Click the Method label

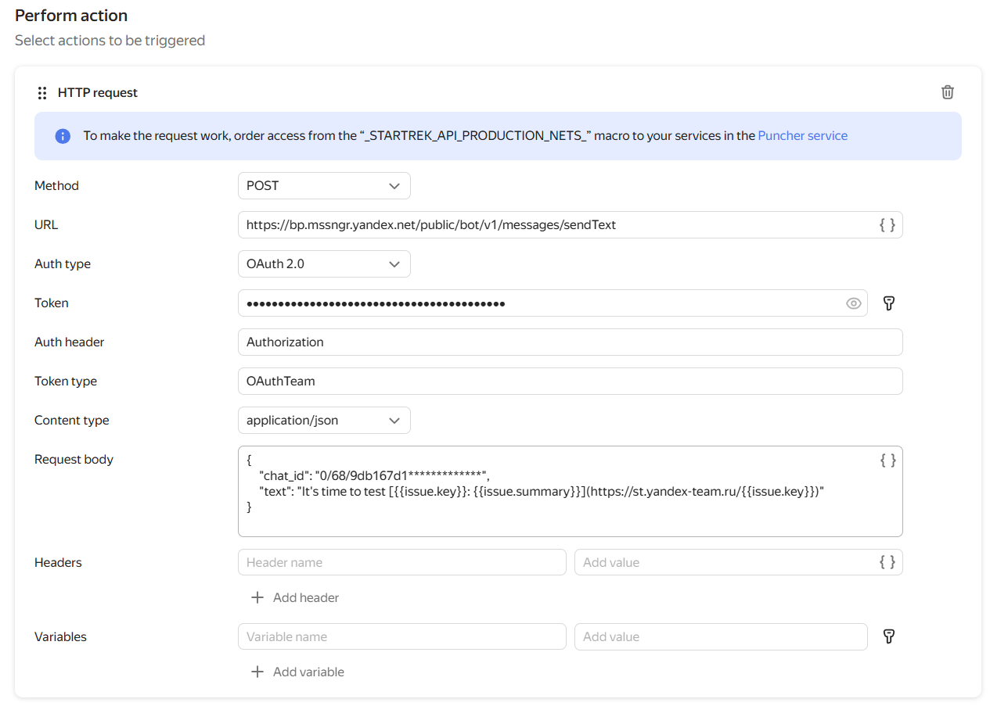pos(56,186)
